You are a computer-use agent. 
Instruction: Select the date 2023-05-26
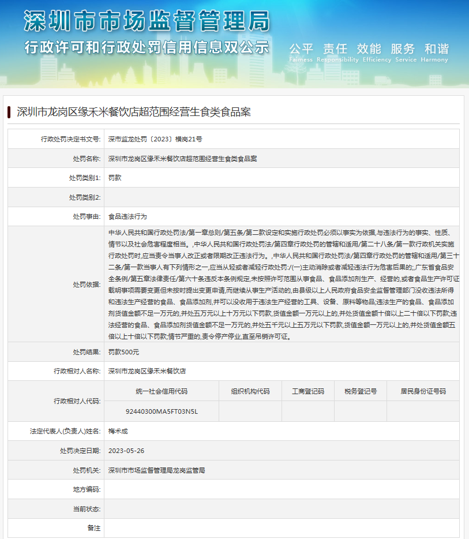[126, 451]
